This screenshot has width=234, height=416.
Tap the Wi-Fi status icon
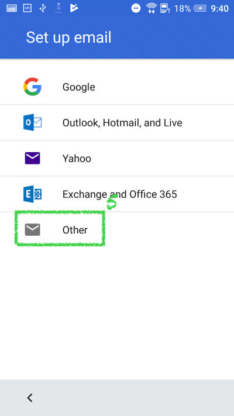152,9
